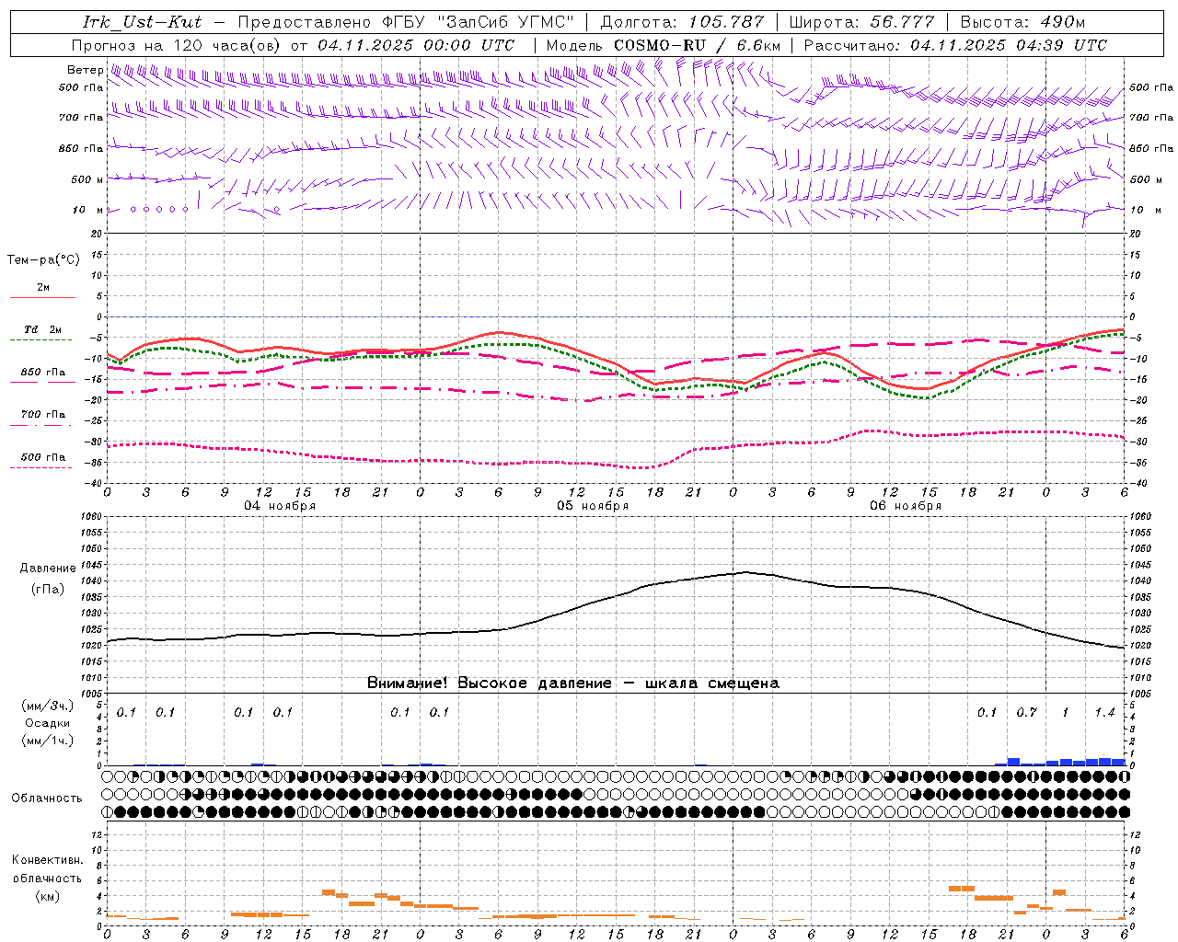Click the (мм/1ч.) precipitation unit label

[47, 741]
